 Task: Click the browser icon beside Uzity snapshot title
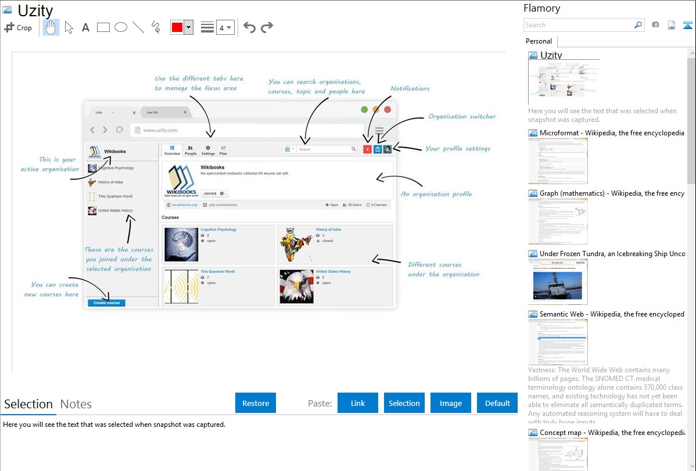(x=533, y=56)
